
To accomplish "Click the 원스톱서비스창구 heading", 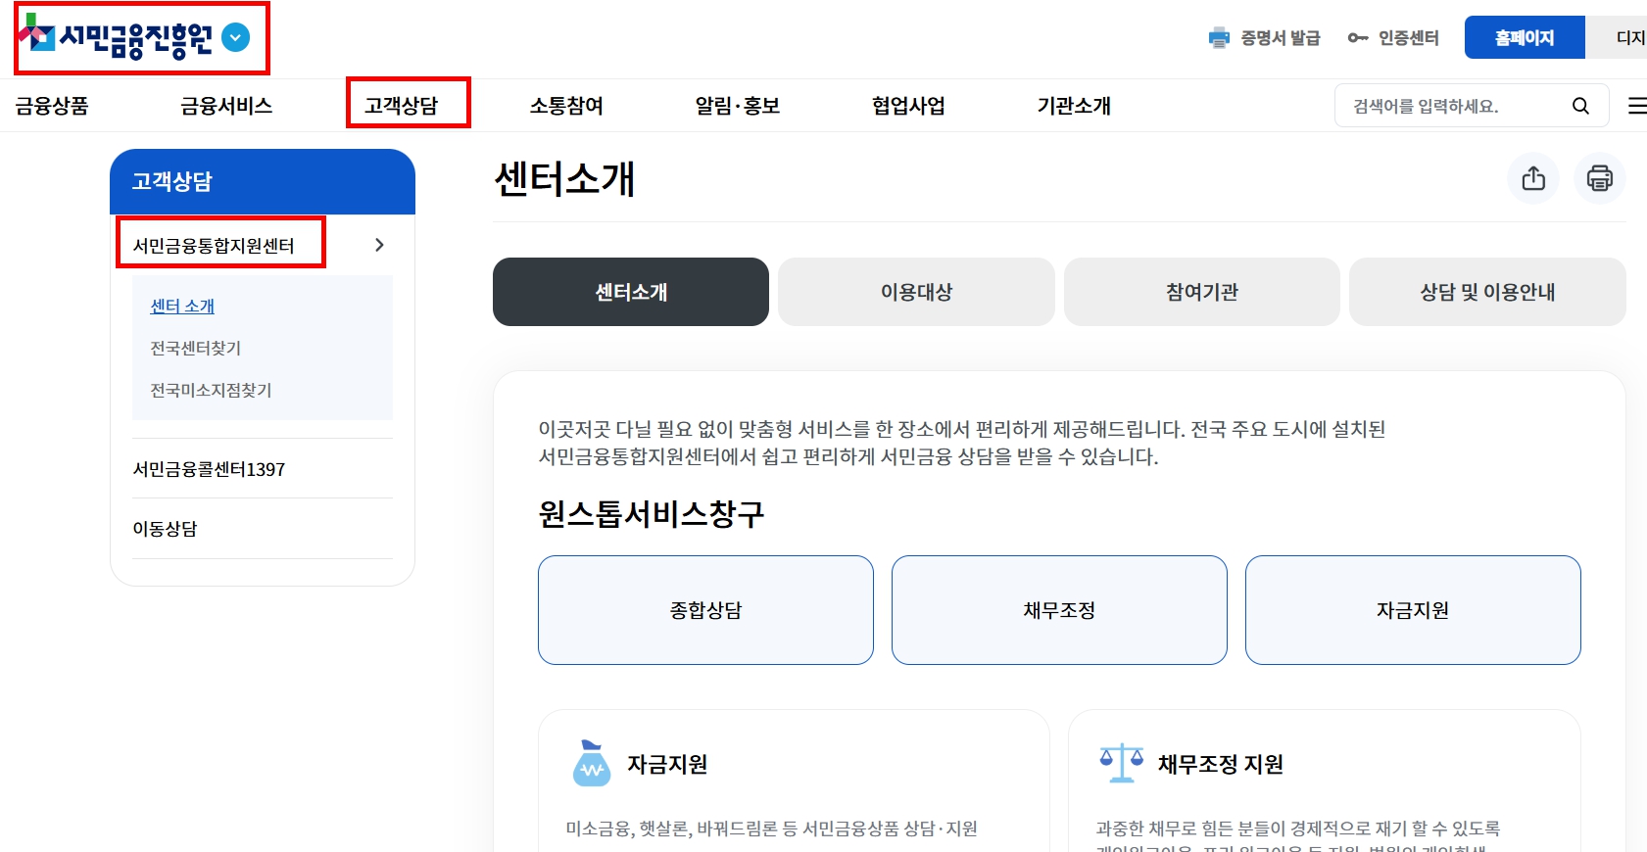I will click(x=652, y=514).
